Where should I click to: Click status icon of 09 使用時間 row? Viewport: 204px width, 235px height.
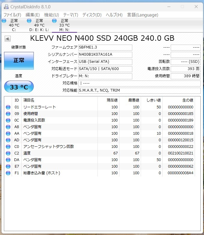pyautogui.click(x=8, y=114)
